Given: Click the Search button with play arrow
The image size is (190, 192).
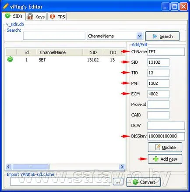Looking at the screenshot, I should tap(162, 36).
